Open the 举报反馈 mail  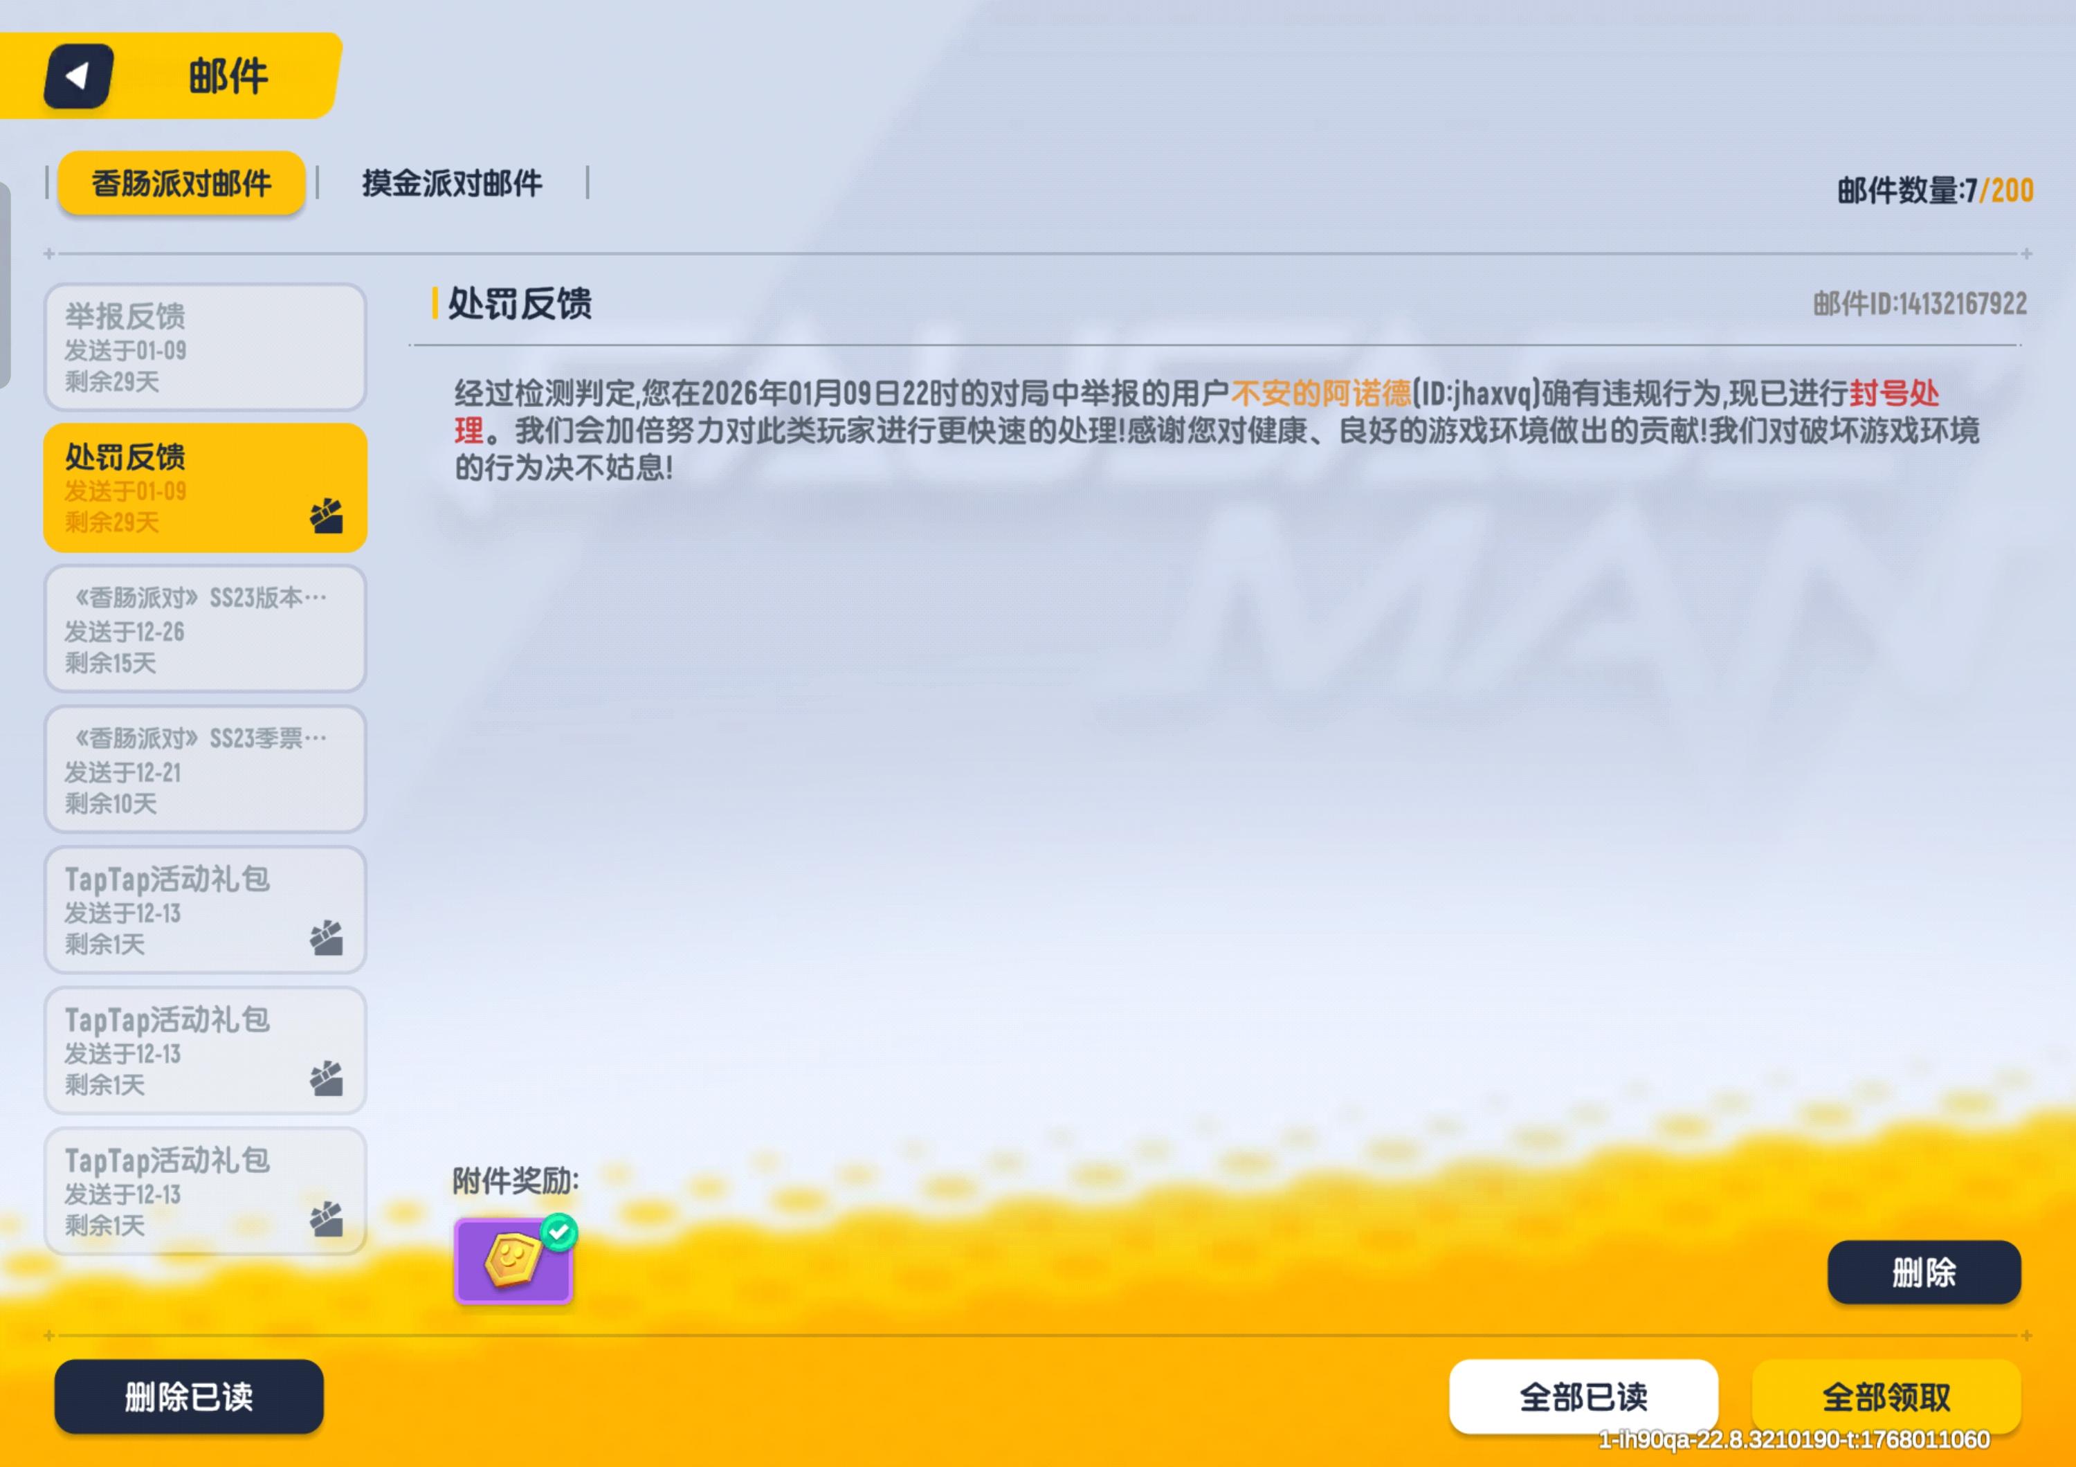pyautogui.click(x=204, y=347)
